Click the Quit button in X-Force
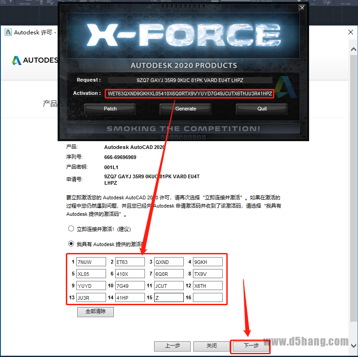Viewport: 358px width, 357px height. pos(262,109)
